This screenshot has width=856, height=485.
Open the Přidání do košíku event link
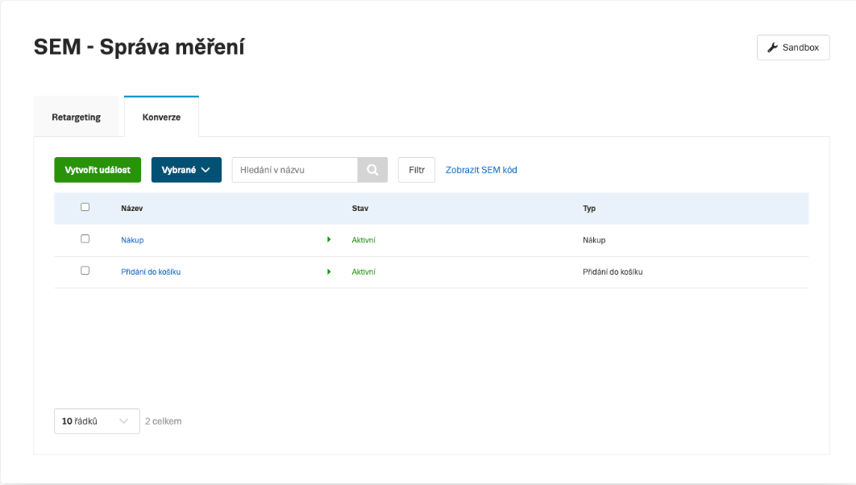point(151,272)
